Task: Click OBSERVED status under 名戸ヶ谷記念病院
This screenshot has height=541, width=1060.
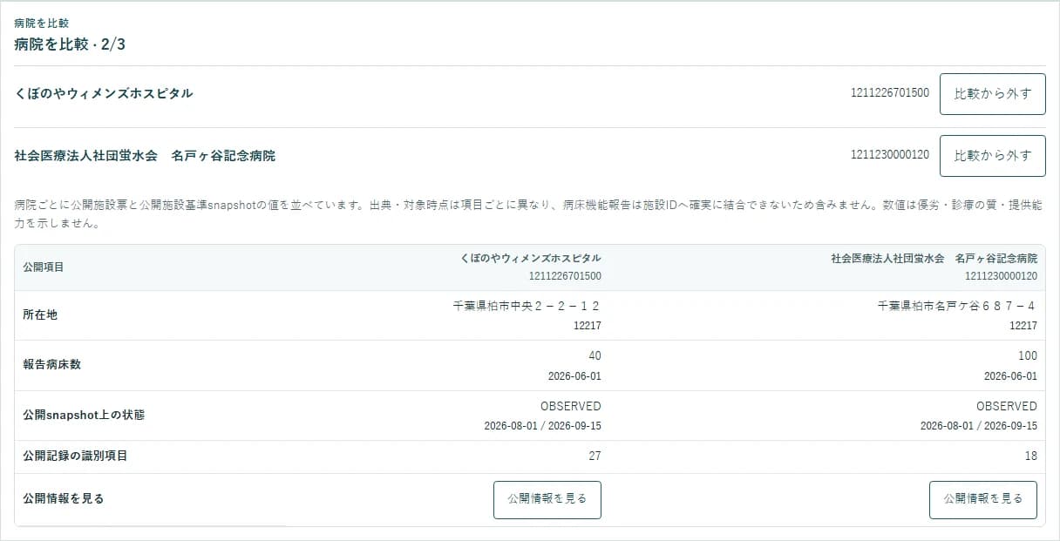Action: (1007, 406)
